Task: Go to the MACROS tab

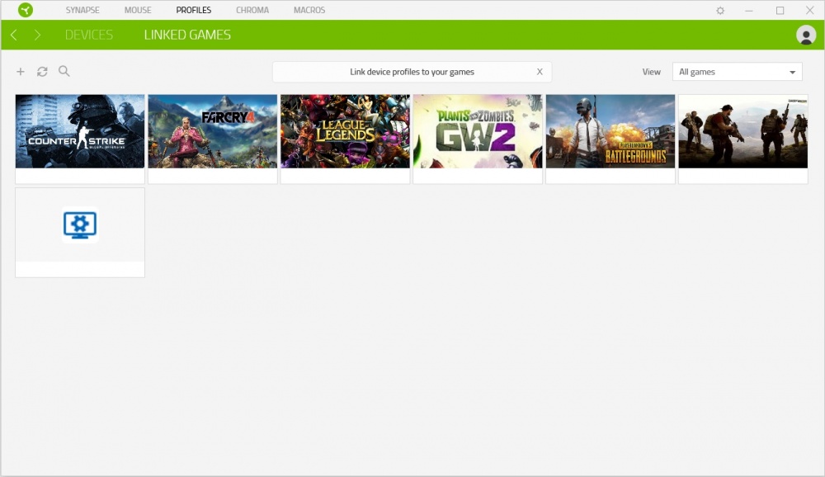Action: click(309, 10)
